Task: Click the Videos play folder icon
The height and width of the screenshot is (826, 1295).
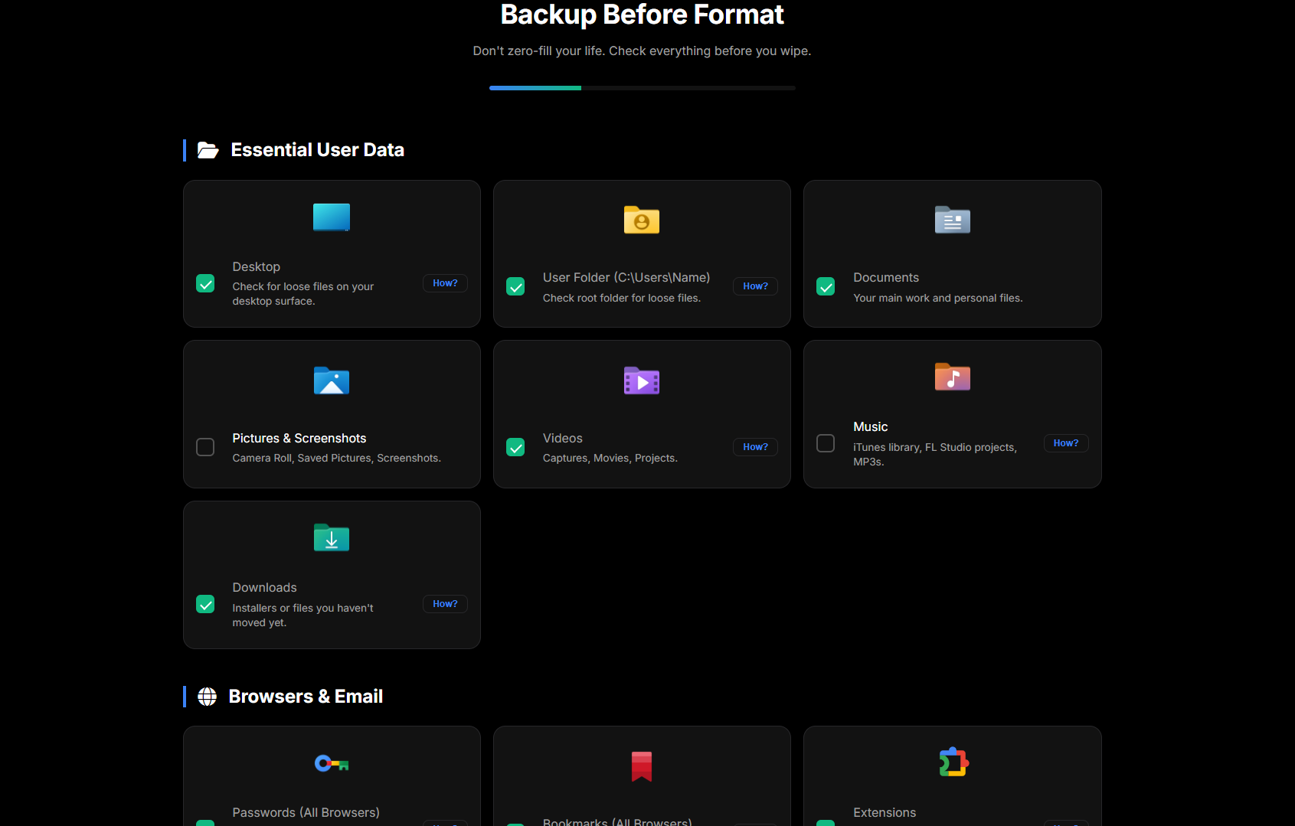Action: click(641, 380)
